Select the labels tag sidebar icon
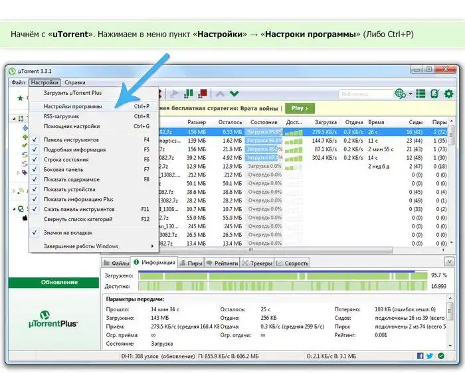Screen dimensions: 465x373 [x=25, y=172]
